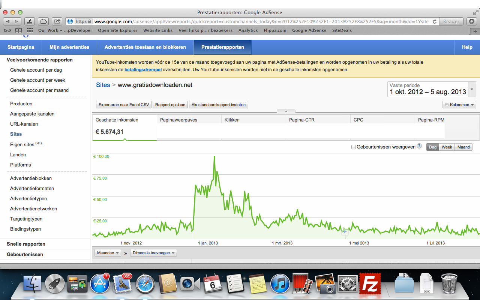Launch App Store from the Dock

tap(99, 284)
